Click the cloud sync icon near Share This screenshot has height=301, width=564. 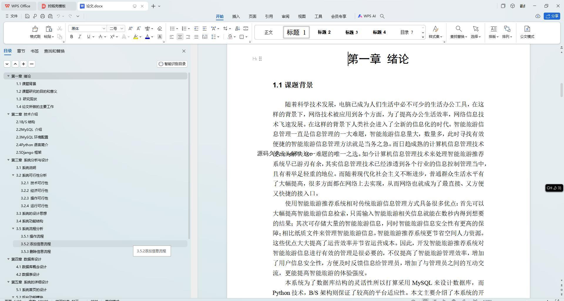pyautogui.click(x=538, y=16)
